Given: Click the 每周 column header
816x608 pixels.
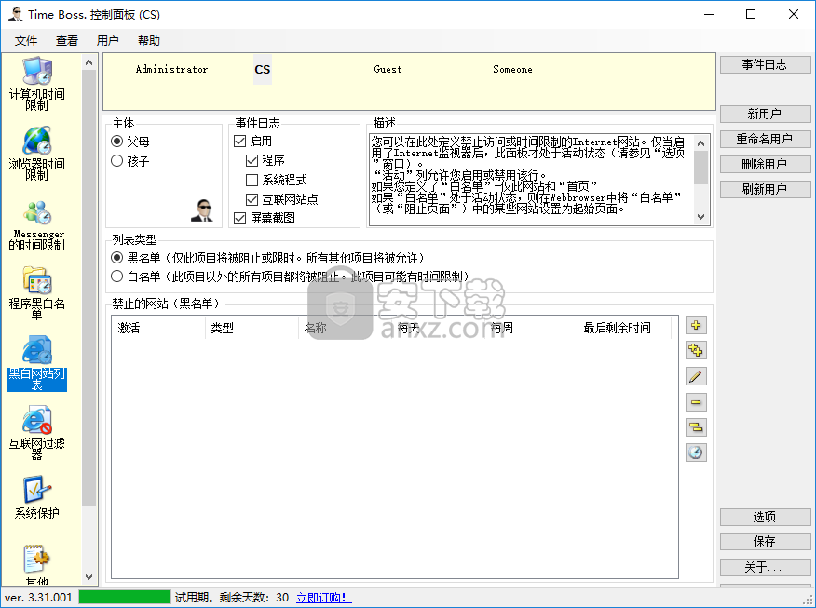Looking at the screenshot, I should coord(531,328).
